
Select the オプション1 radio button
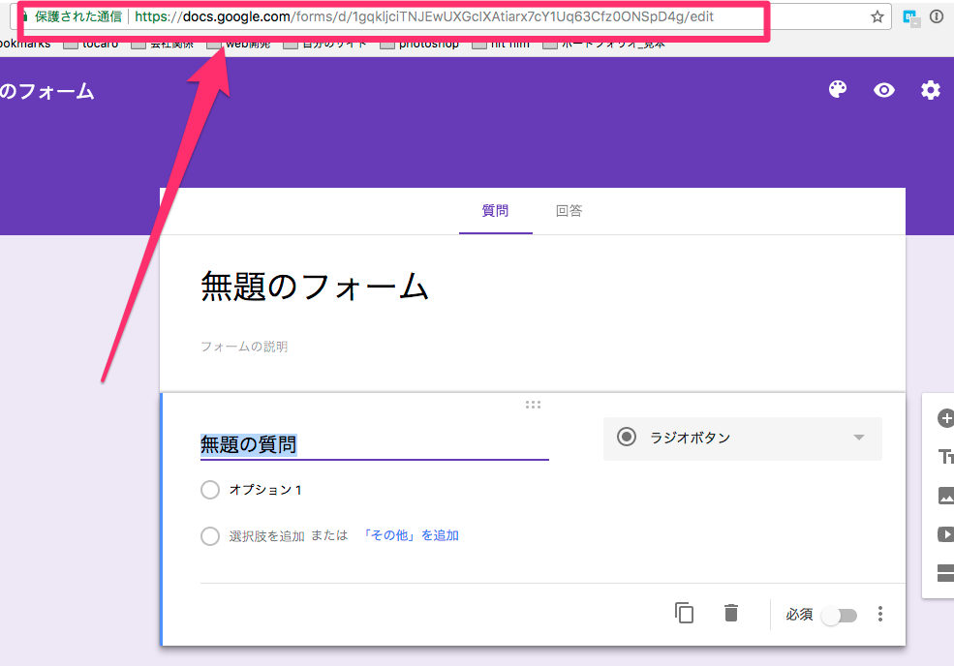(x=210, y=490)
